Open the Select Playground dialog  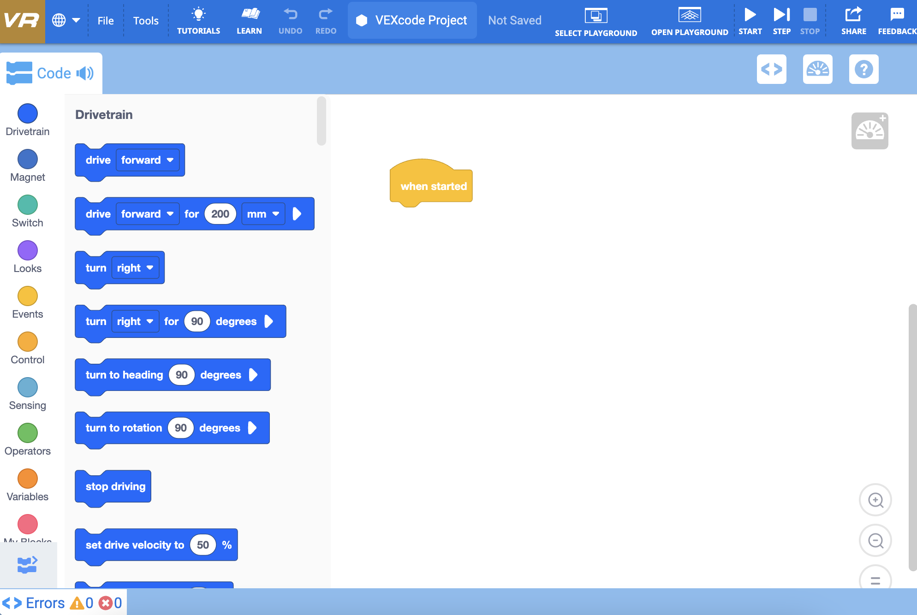[x=596, y=20]
